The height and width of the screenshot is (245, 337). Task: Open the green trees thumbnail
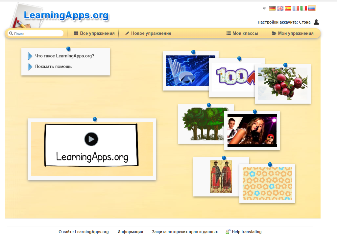(203, 124)
